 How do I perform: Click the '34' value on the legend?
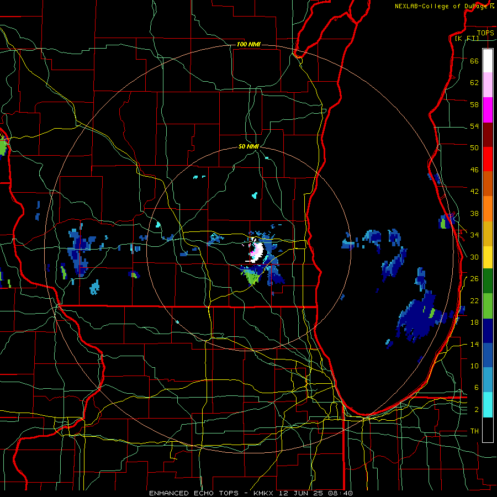(x=474, y=235)
